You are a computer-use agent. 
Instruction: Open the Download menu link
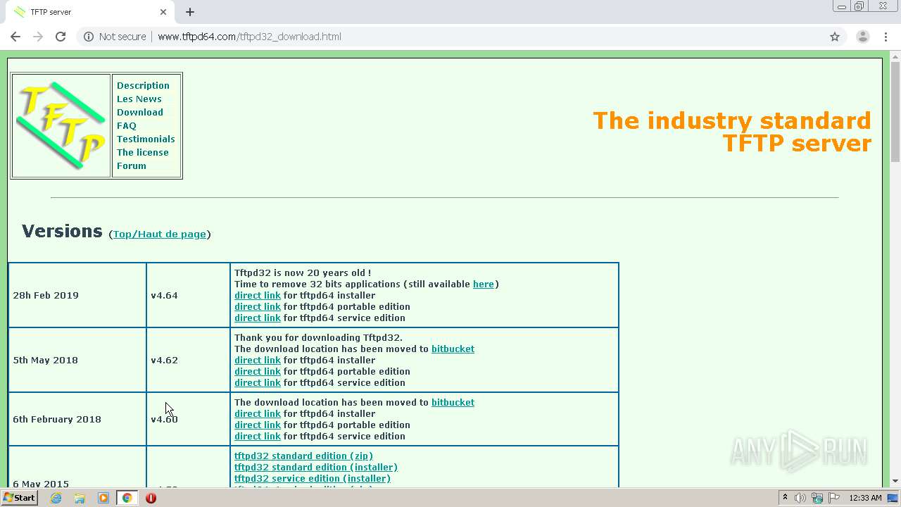point(139,112)
